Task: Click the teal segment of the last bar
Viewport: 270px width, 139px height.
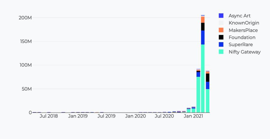Action: tap(208, 101)
